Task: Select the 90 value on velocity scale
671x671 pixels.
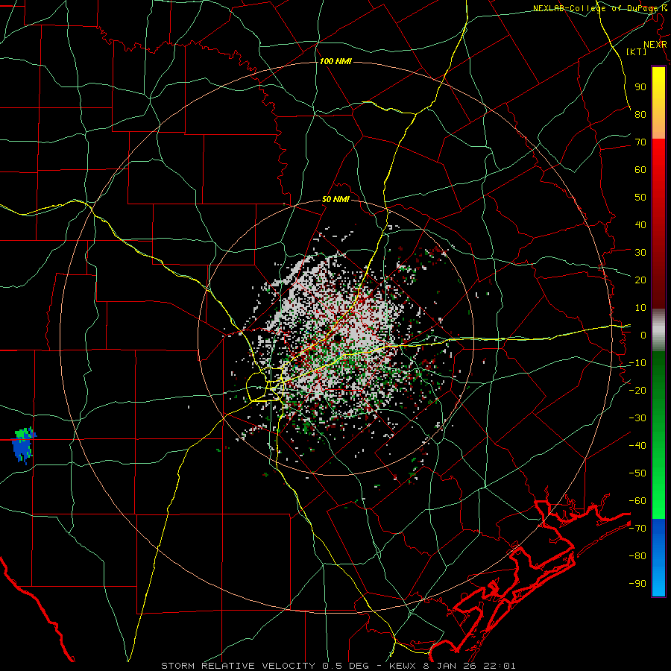Action: tap(640, 87)
